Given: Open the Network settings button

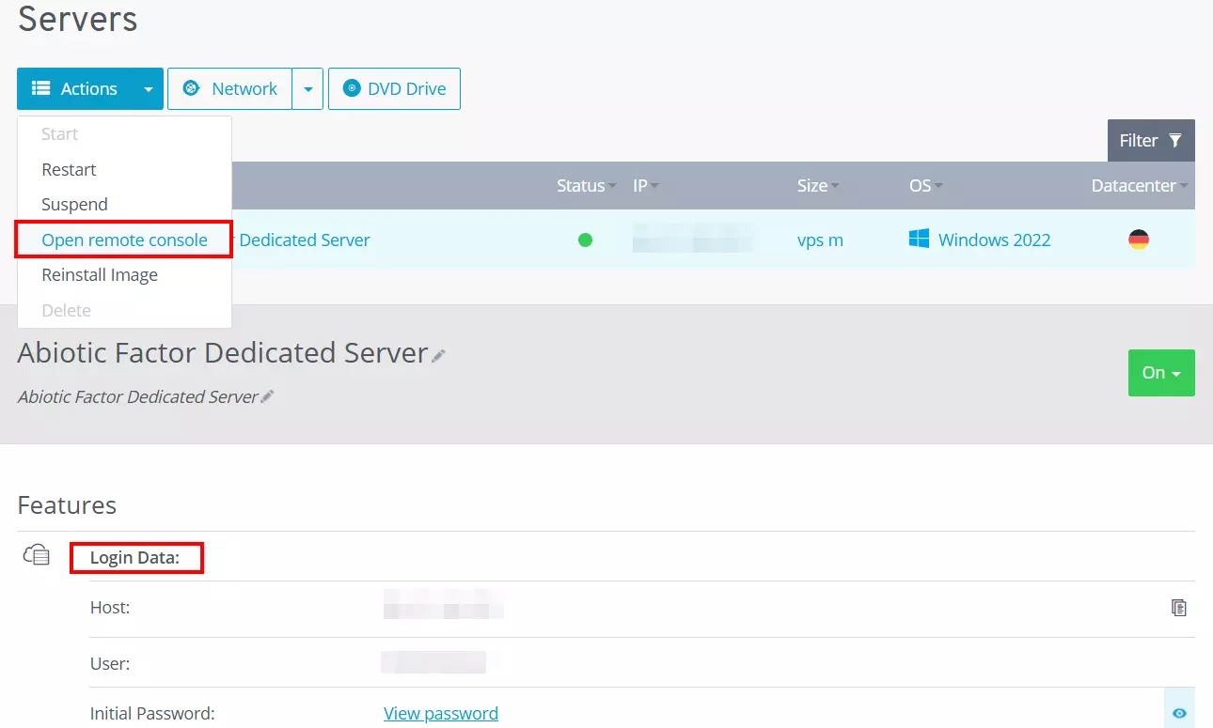Looking at the screenshot, I should (229, 88).
